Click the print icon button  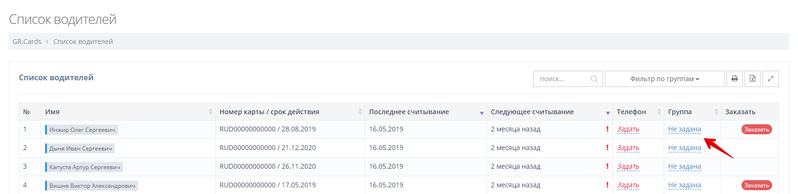[x=734, y=79]
